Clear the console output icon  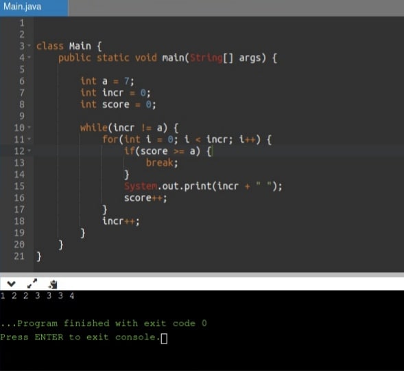[x=53, y=284]
